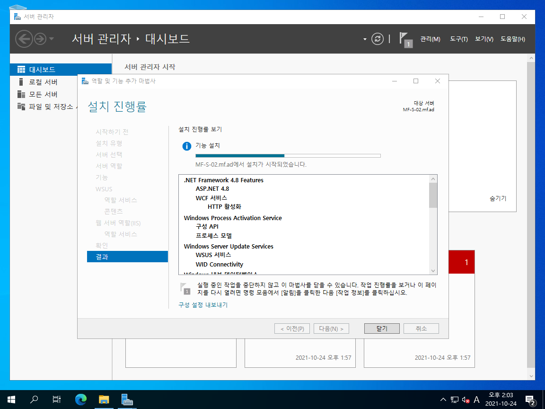Viewport: 545px width, 409px height.
Task: Click 'WCF 서비스' in the feature list
Action: pyautogui.click(x=211, y=198)
